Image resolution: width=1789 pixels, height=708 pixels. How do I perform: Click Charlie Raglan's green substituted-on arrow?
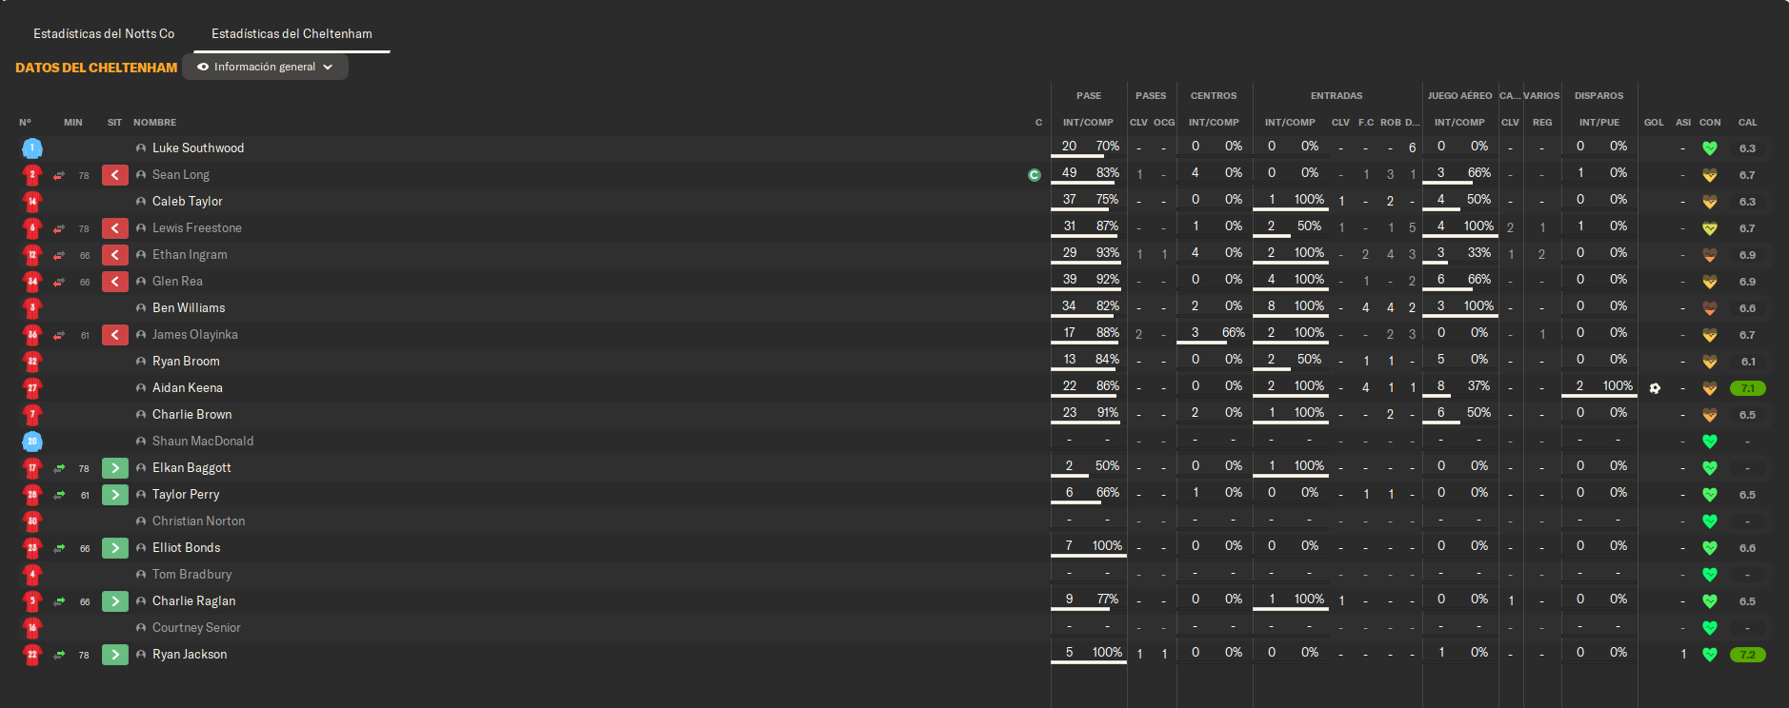(x=115, y=601)
